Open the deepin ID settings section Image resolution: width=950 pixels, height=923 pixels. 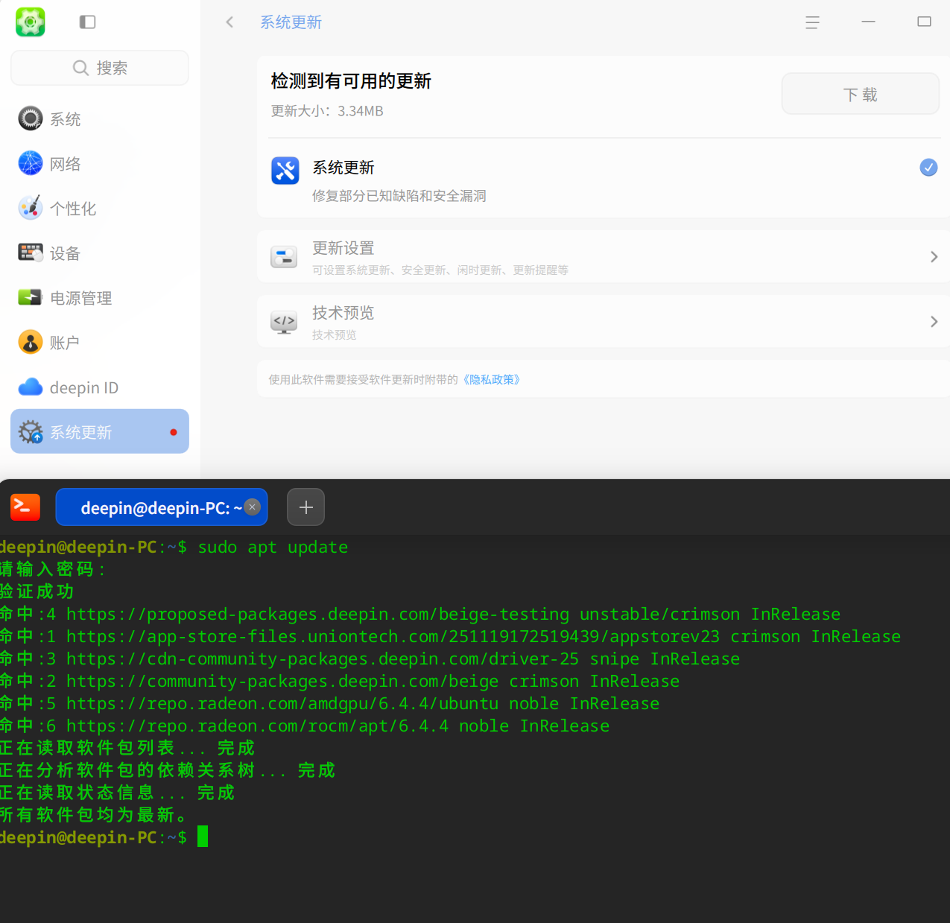pyautogui.click(x=100, y=387)
